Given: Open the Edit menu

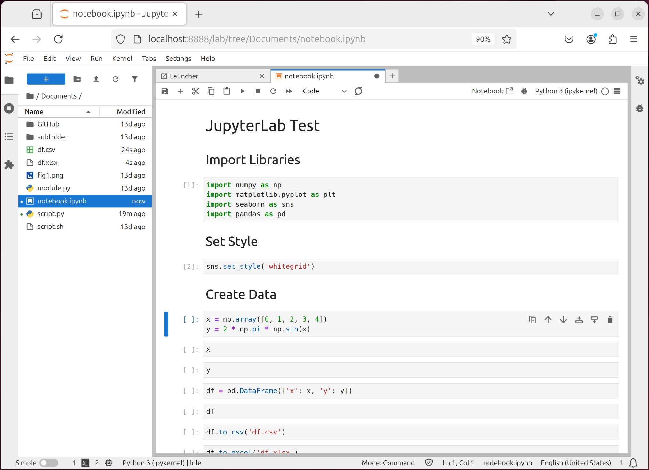Looking at the screenshot, I should click(x=50, y=59).
